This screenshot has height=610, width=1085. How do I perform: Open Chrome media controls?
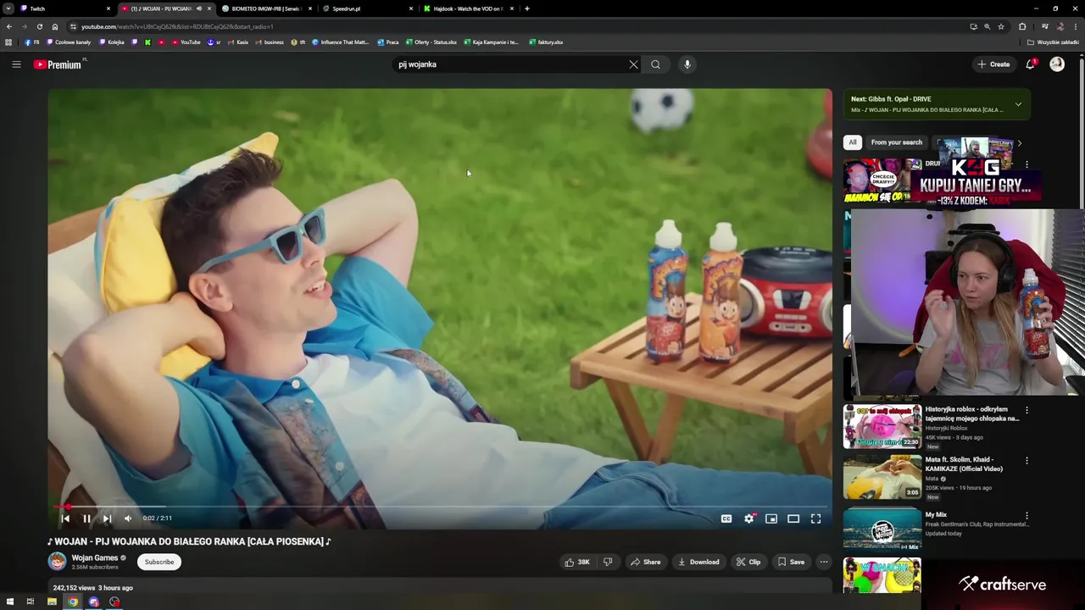1044,26
